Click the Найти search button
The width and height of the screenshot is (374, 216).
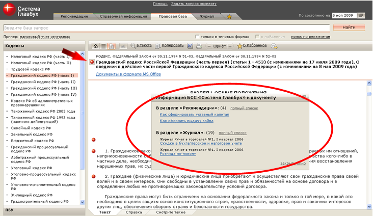pos(349,28)
